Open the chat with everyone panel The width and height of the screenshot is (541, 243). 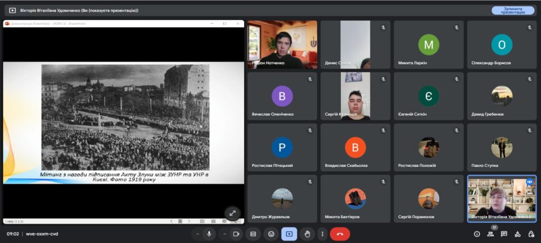[x=504, y=233]
